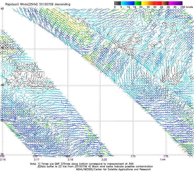Select the latitude axis label '30'
This screenshot has height=171, width=194.
[x=2, y=85]
